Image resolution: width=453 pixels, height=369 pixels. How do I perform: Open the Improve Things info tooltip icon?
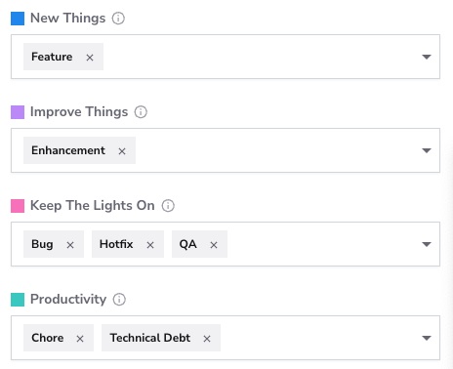click(x=141, y=112)
